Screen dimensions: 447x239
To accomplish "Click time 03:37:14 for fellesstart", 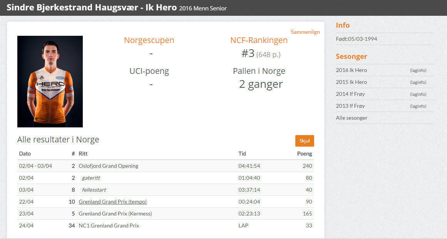I will (249, 190).
